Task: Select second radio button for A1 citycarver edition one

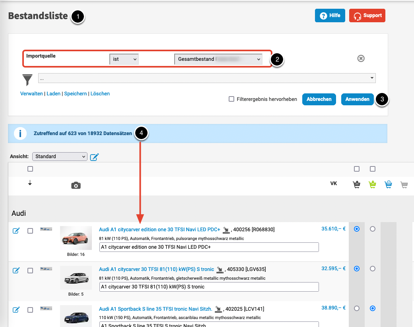Action: [x=372, y=229]
